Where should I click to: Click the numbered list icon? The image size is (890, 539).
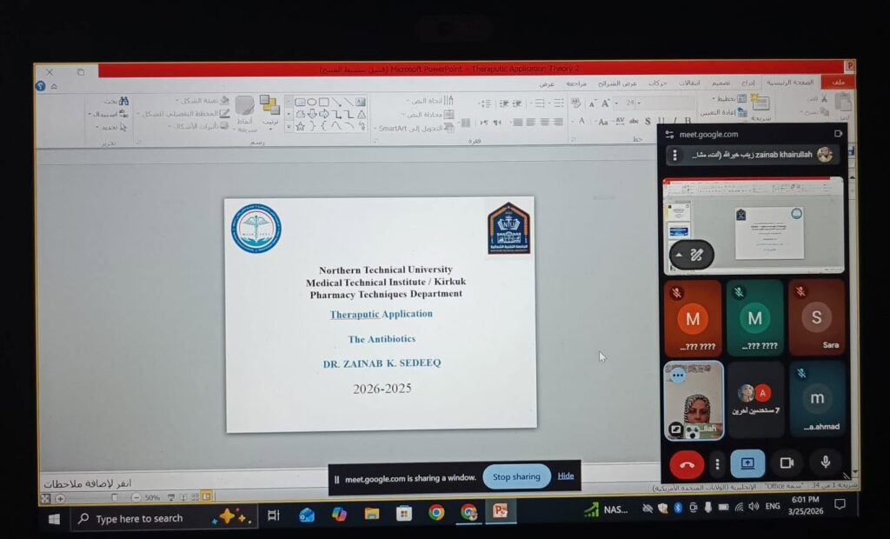coord(539,103)
